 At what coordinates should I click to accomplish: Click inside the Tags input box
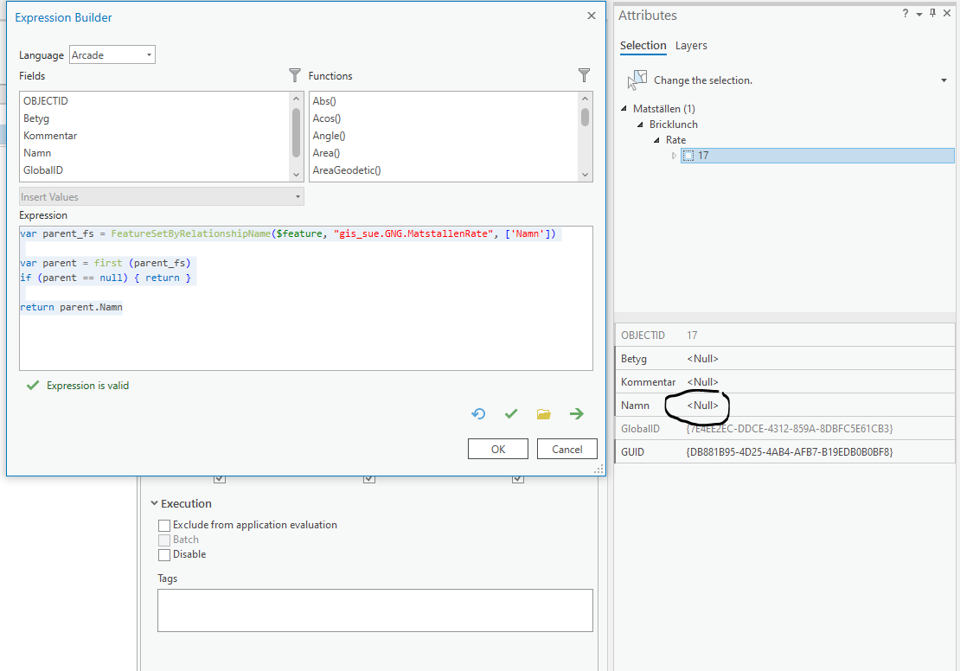(374, 610)
